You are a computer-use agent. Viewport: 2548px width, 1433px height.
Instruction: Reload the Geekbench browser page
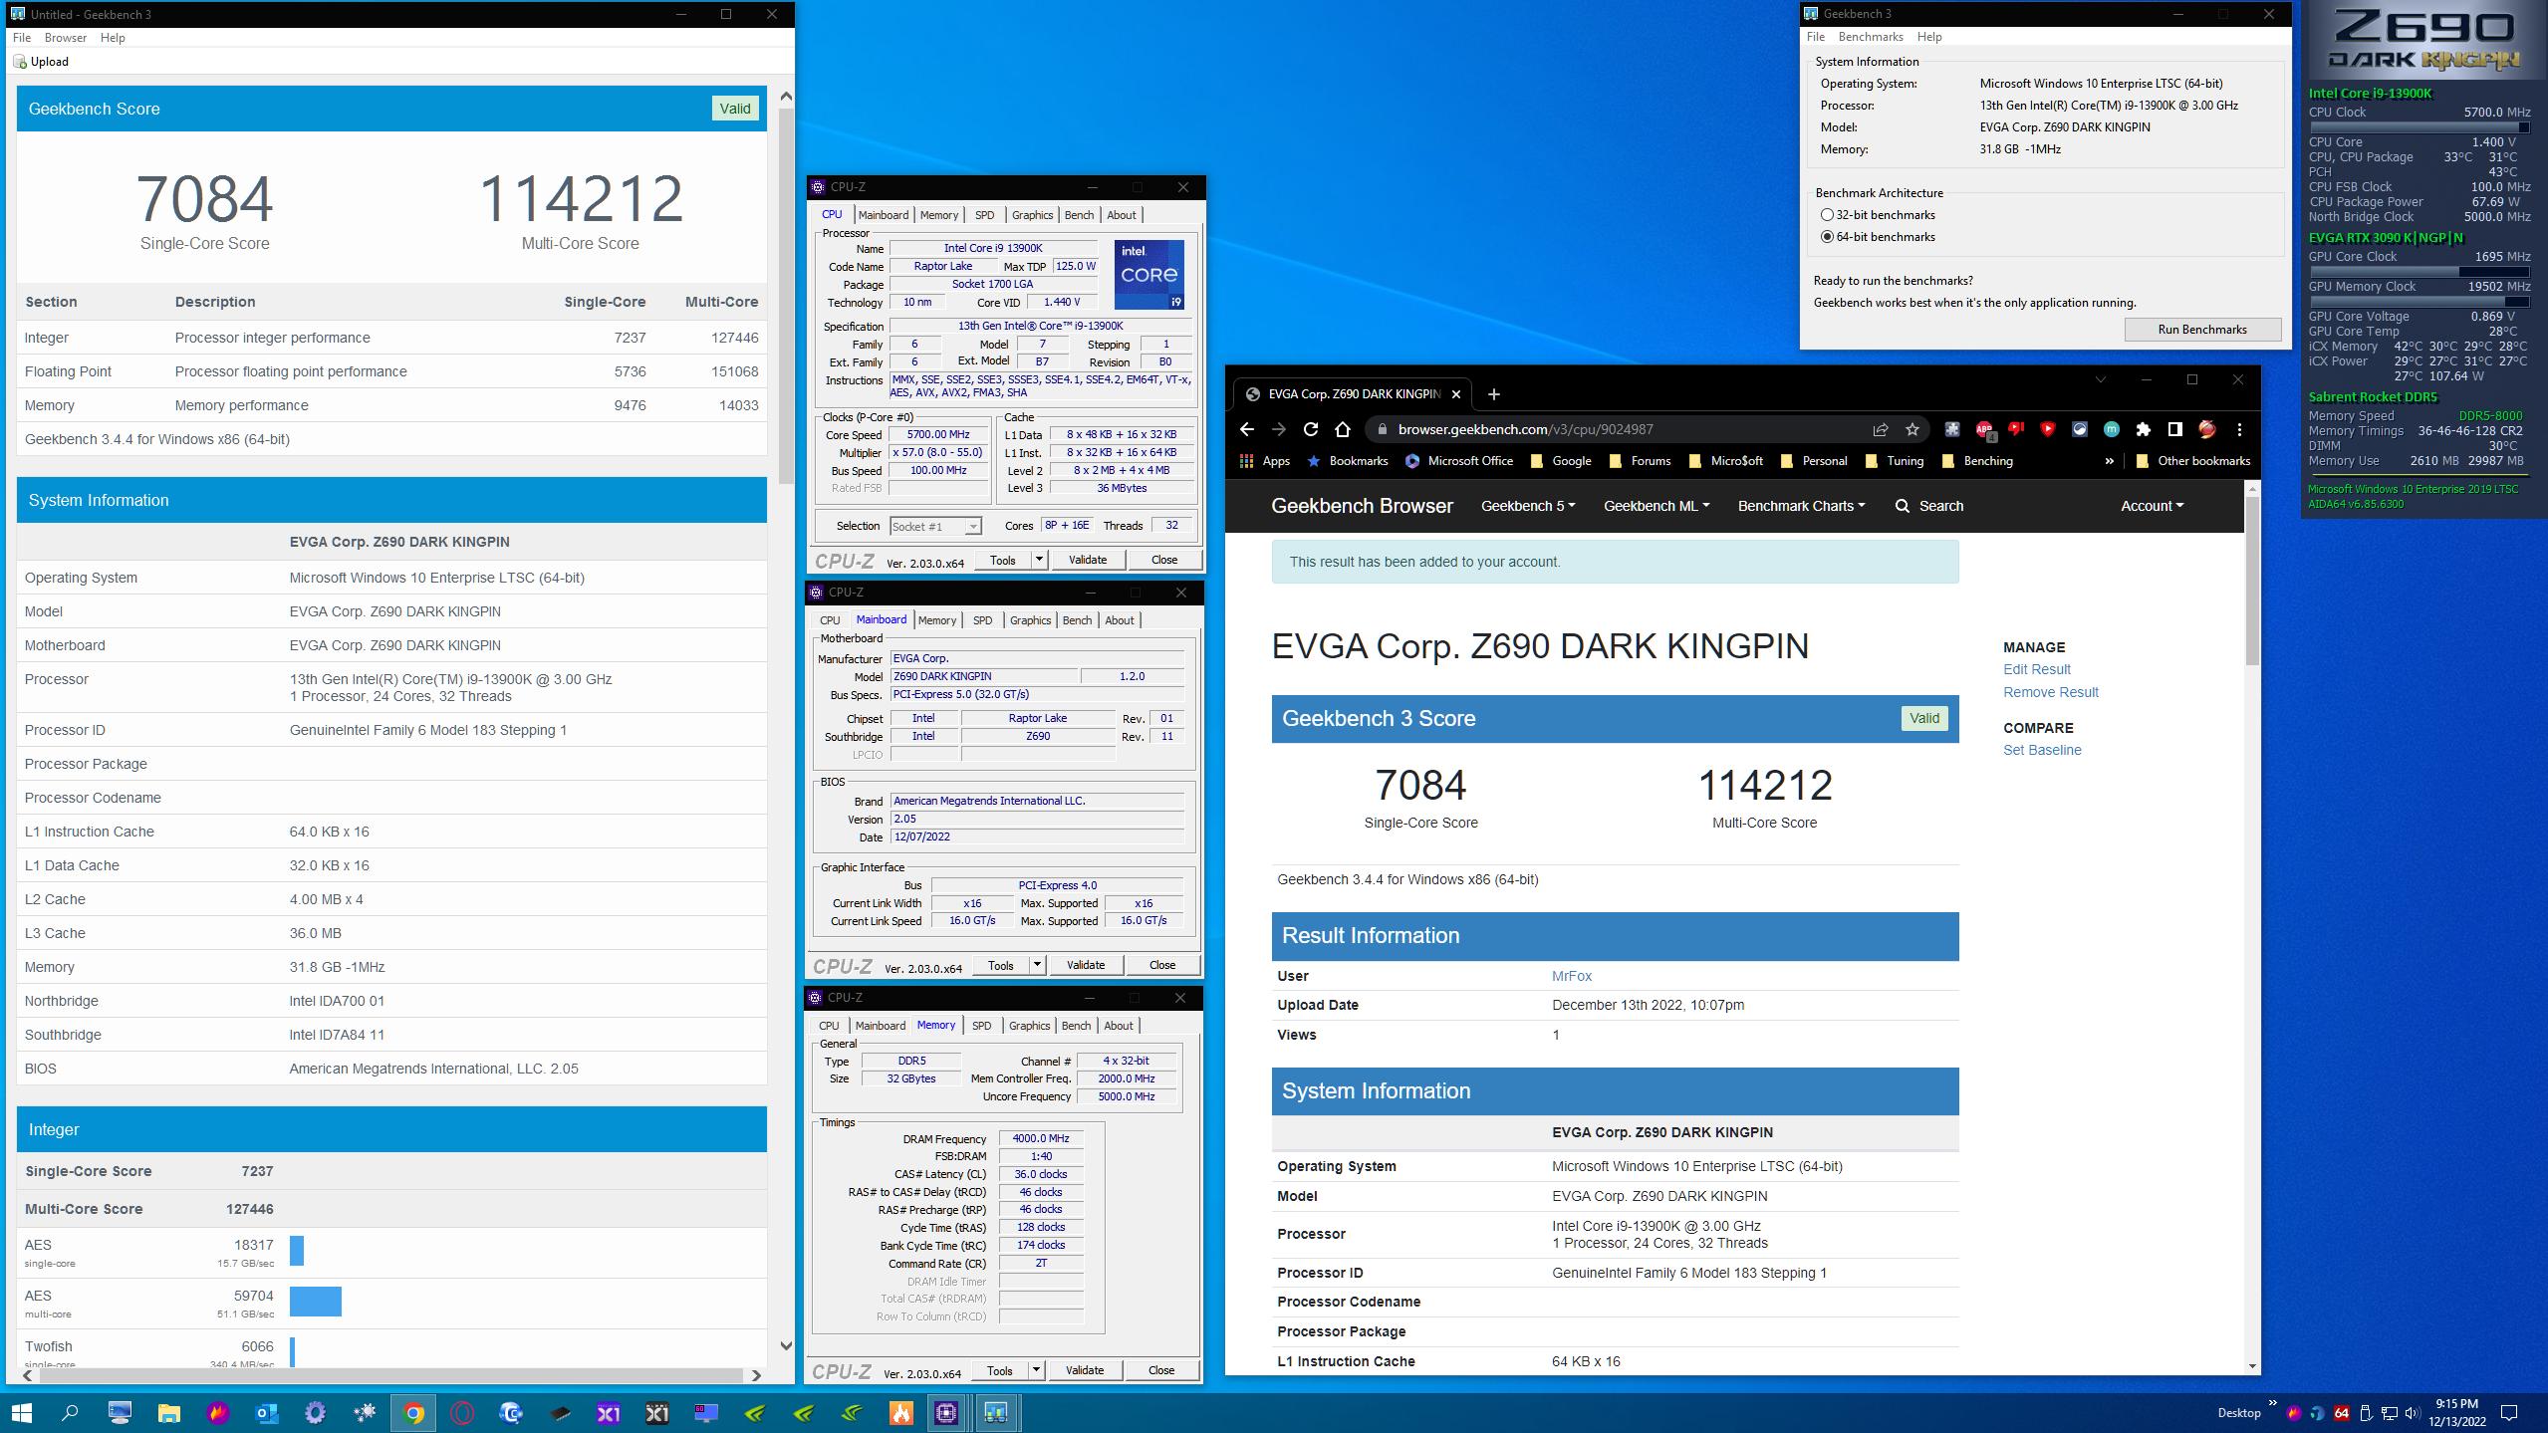[1311, 429]
